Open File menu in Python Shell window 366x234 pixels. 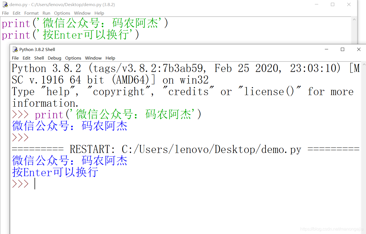(x=15, y=58)
